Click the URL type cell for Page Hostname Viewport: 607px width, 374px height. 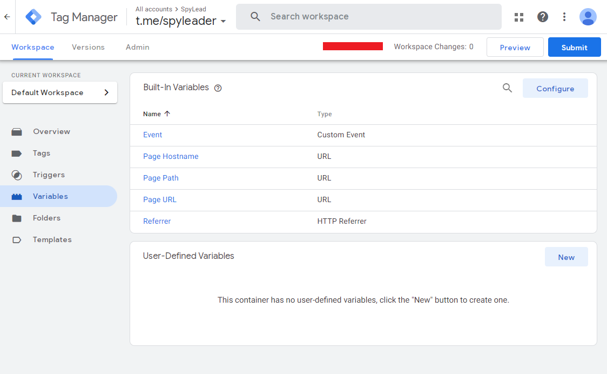coord(324,157)
